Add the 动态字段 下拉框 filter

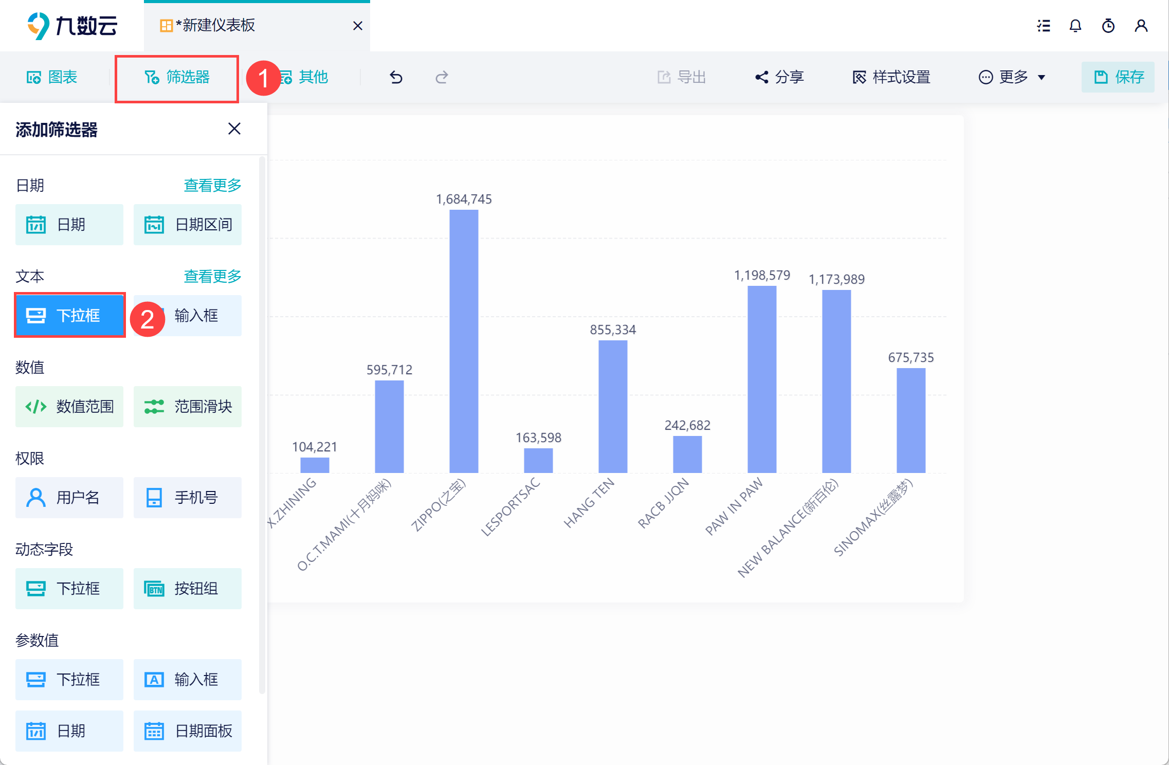69,589
